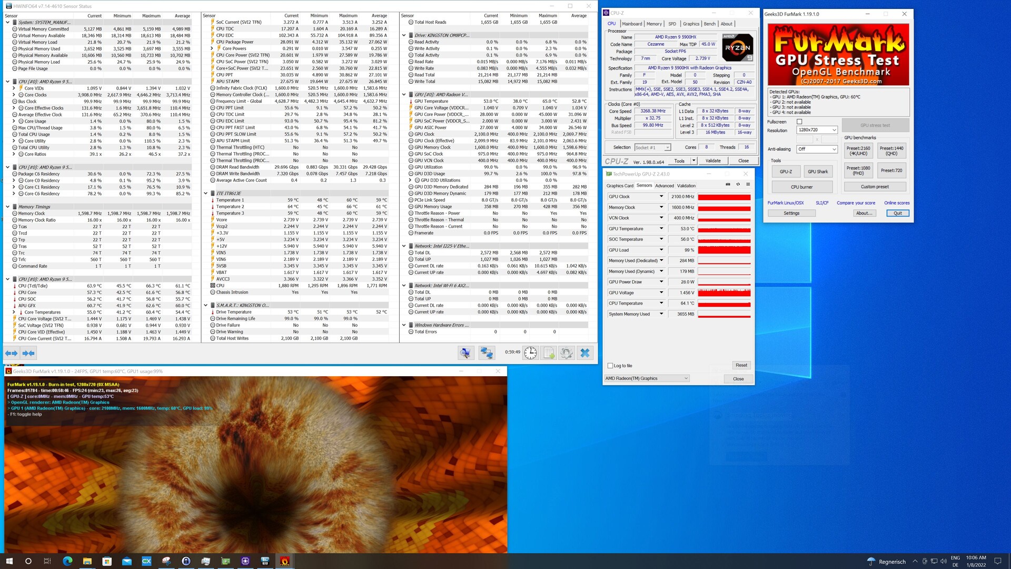Image resolution: width=1011 pixels, height=569 pixels.
Task: Open FurMark Online scores link
Action: pyautogui.click(x=897, y=203)
